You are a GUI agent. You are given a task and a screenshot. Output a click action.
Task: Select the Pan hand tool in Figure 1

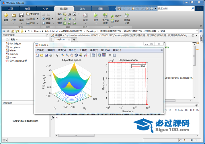click(72, 55)
